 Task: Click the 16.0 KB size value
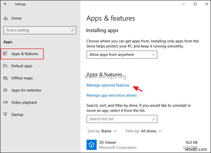[x=191, y=142]
